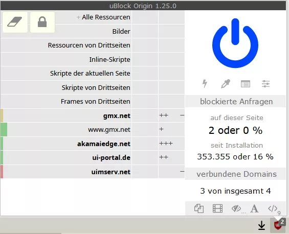Screen dimensions: 289x234
Task: Toggle cosmetic filtering crossed-eye icon
Action: [236, 208]
